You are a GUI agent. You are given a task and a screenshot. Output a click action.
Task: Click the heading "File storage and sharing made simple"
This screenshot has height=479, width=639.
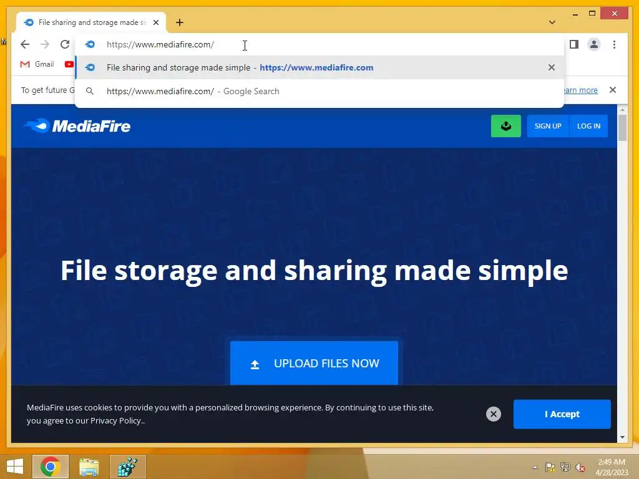(315, 271)
